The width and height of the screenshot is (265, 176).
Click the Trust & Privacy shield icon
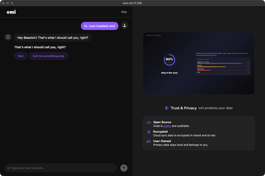(x=167, y=108)
